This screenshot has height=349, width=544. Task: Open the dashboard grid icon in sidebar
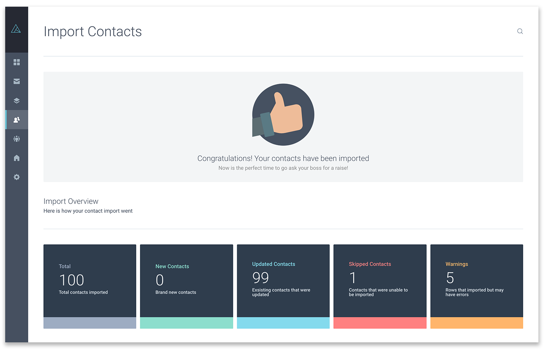point(16,62)
